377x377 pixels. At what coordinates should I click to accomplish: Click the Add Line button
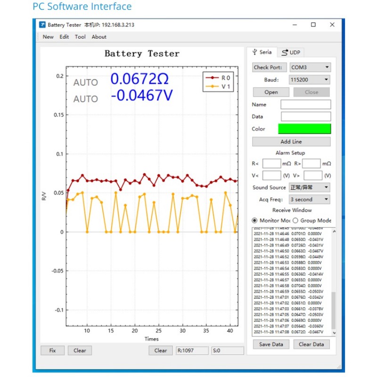291,142
